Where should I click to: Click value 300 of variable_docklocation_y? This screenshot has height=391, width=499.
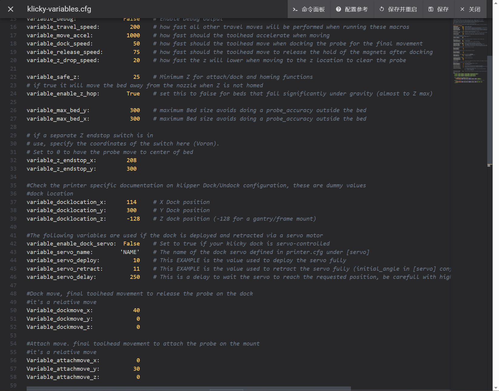coord(132,210)
